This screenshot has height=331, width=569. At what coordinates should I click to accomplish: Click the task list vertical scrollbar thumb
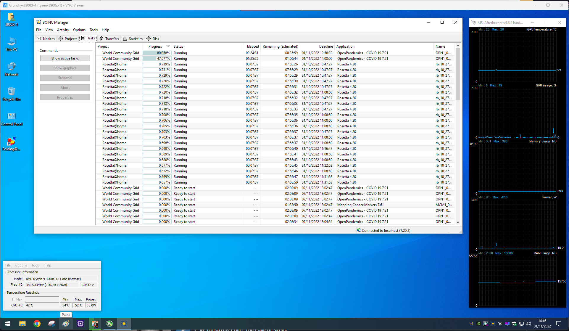click(x=458, y=74)
